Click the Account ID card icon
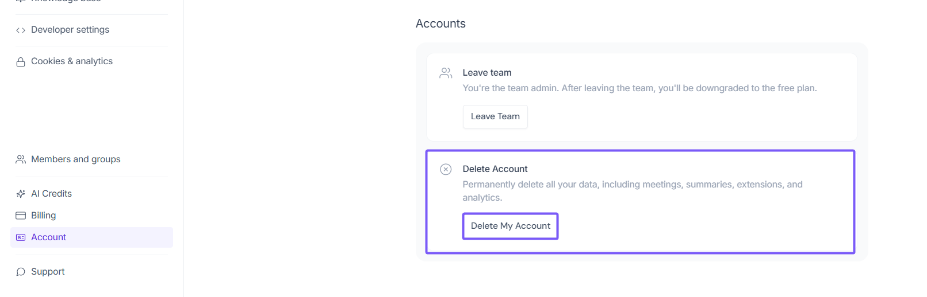 pyautogui.click(x=21, y=237)
